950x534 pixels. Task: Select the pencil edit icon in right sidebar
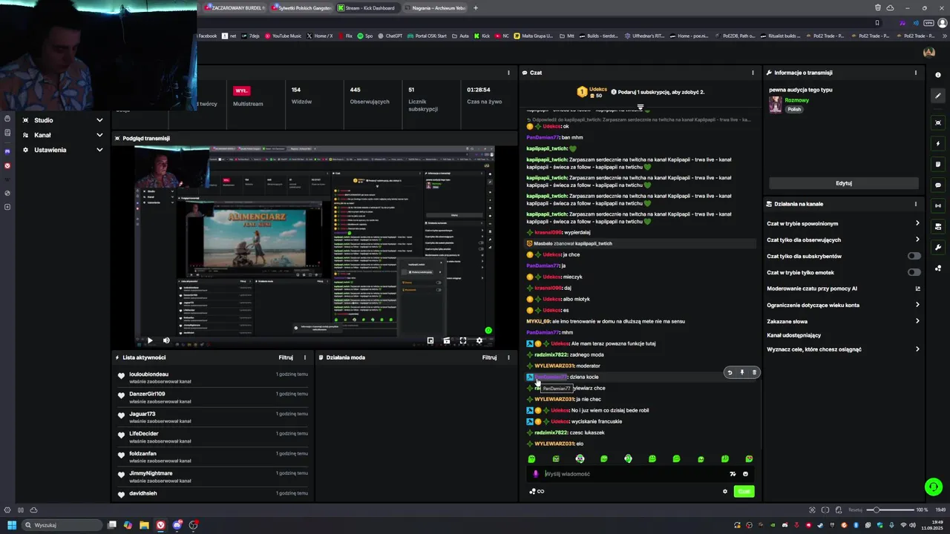[x=938, y=96]
